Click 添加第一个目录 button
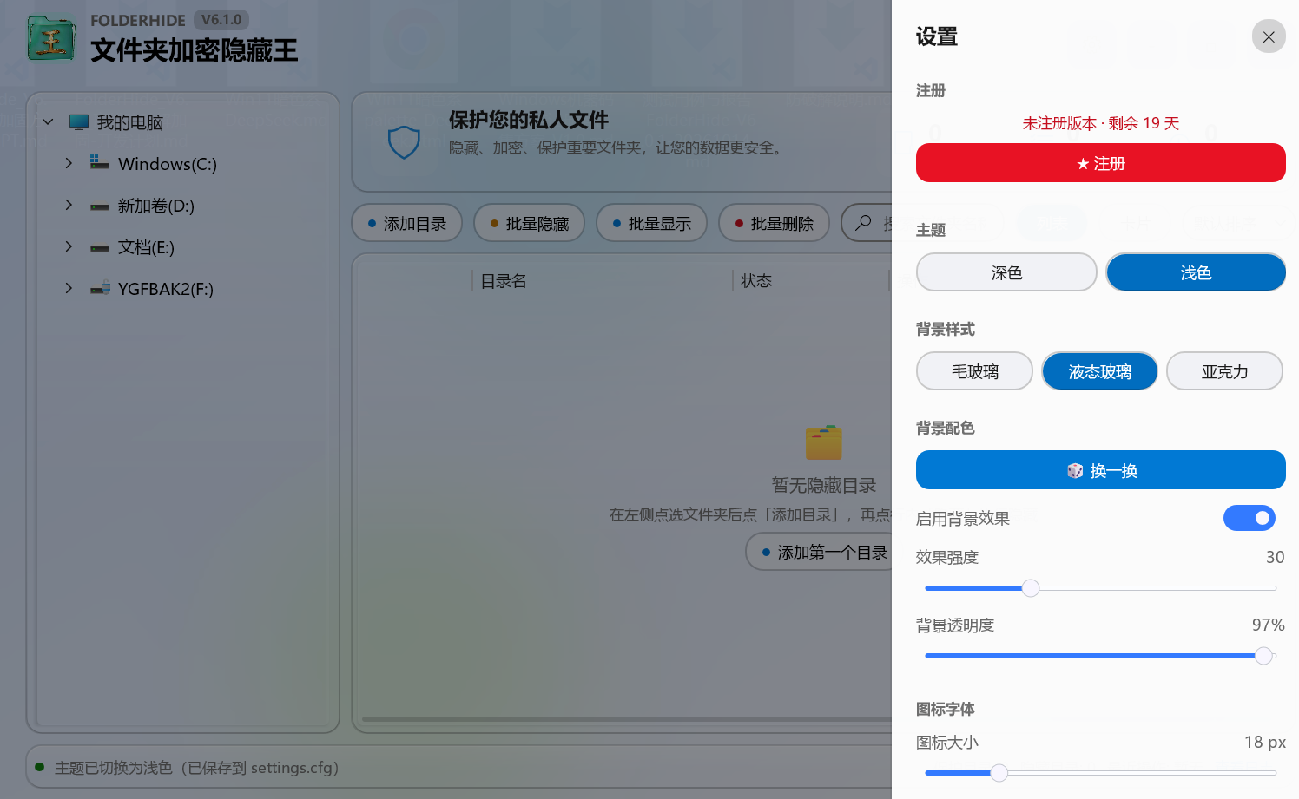Screen dimensions: 1299x799 point(819,552)
